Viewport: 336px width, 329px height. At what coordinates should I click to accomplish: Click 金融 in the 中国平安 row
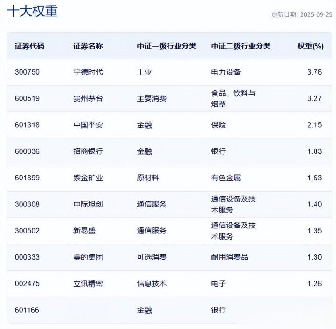[144, 125]
